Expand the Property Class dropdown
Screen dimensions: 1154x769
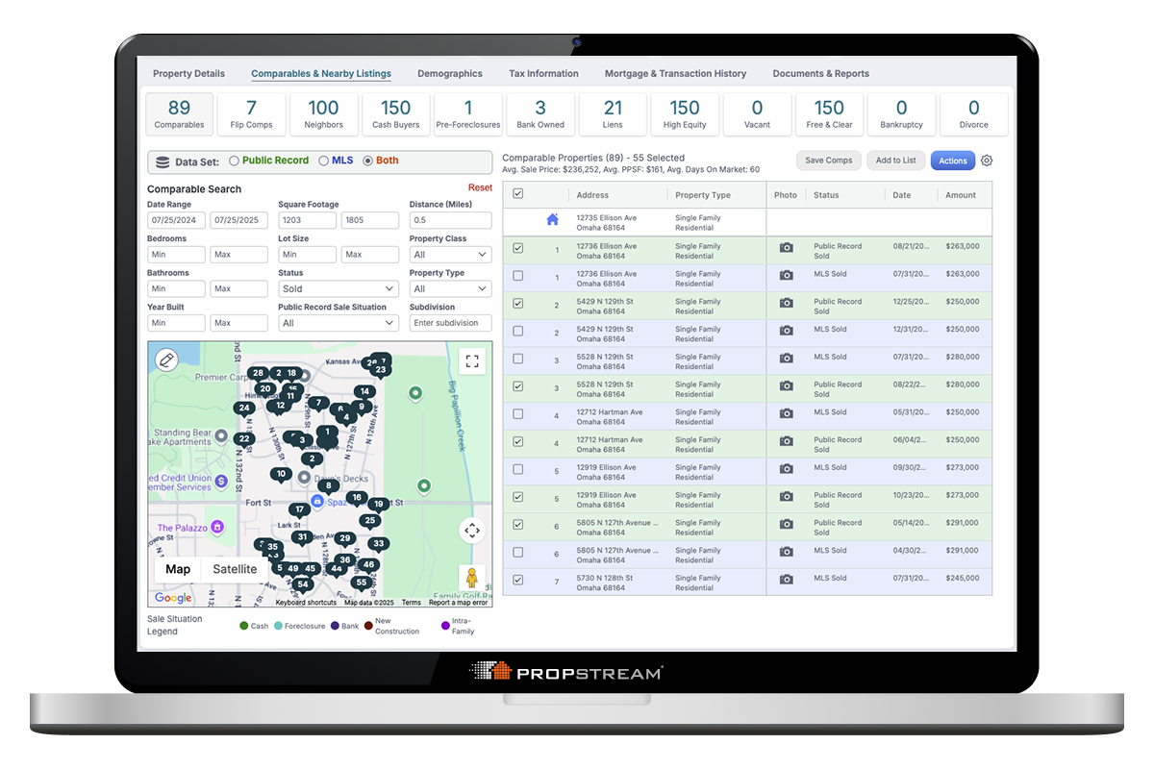(x=450, y=254)
